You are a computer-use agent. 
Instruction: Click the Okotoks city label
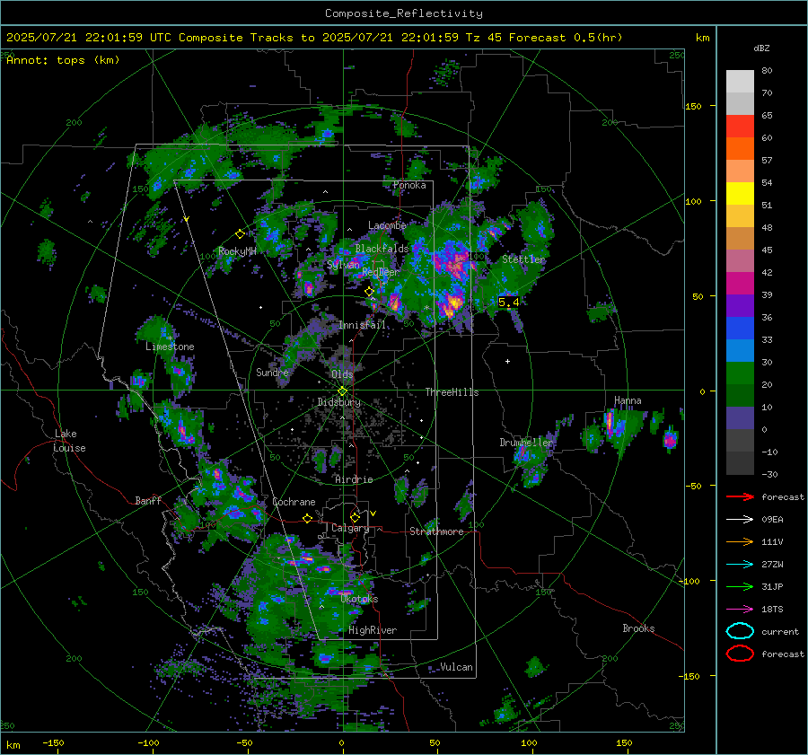click(359, 599)
